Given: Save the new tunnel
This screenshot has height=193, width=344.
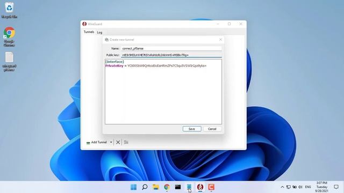Looking at the screenshot, I should pyautogui.click(x=192, y=129).
